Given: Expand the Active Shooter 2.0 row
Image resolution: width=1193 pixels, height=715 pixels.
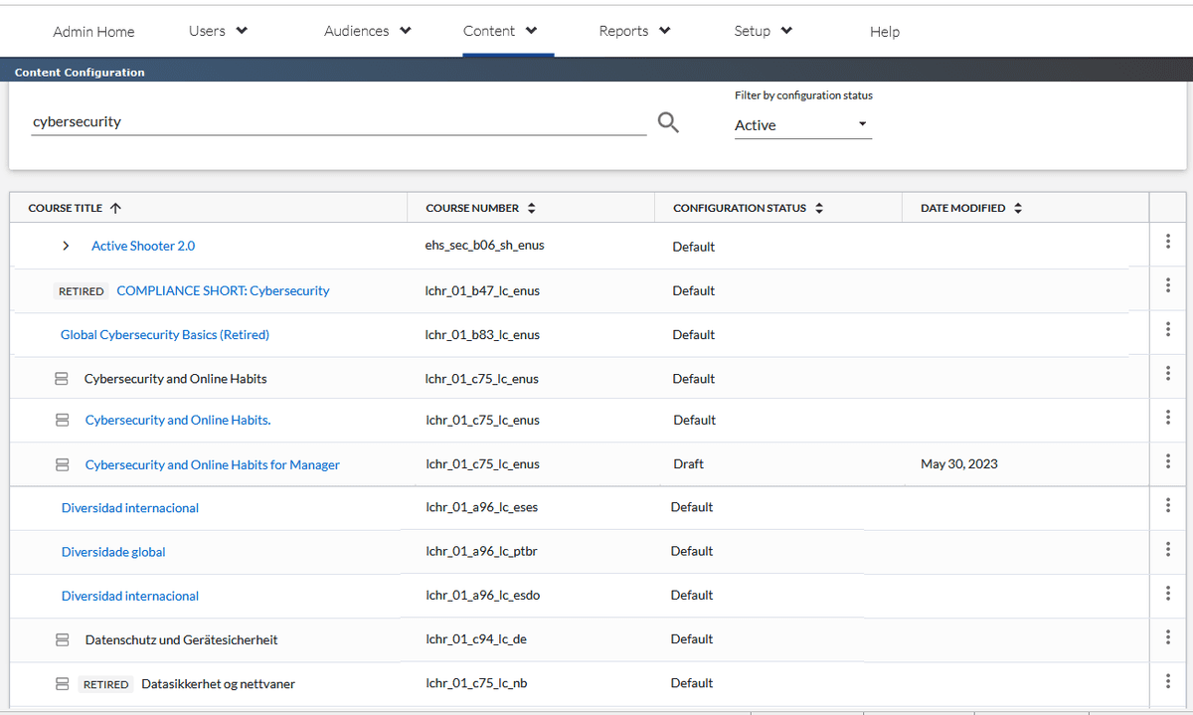Looking at the screenshot, I should tap(66, 245).
